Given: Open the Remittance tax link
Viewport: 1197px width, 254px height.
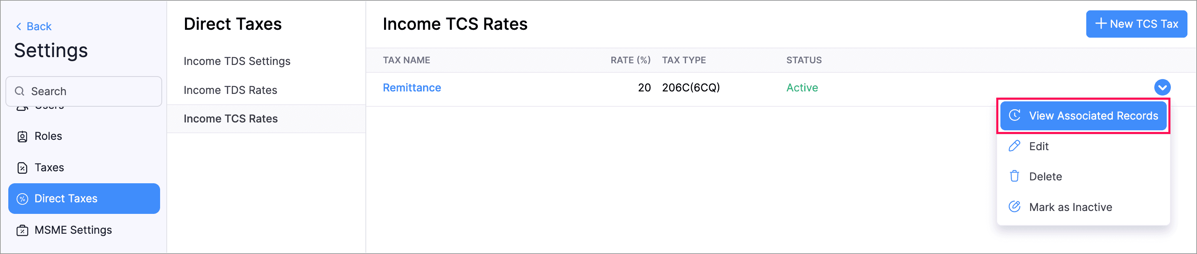Looking at the screenshot, I should click(x=412, y=88).
